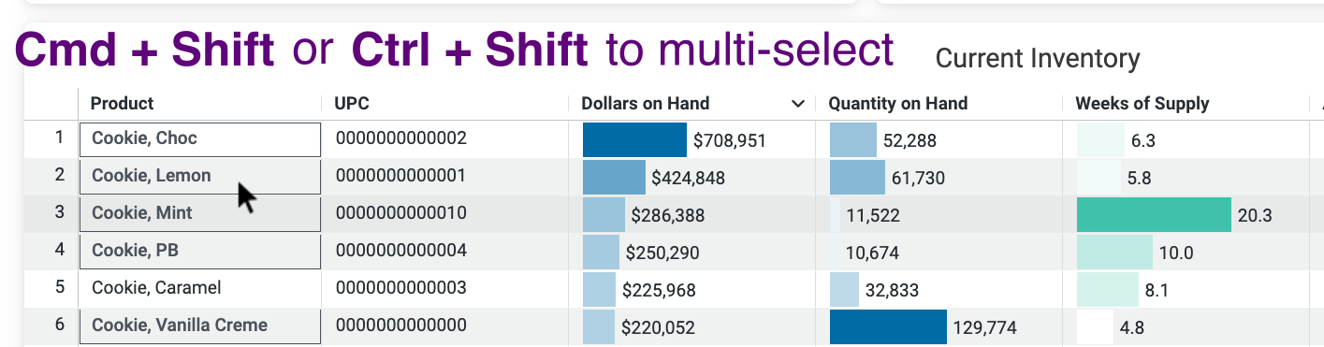Sort by the Product column header
The height and width of the screenshot is (347, 1324).
[123, 104]
